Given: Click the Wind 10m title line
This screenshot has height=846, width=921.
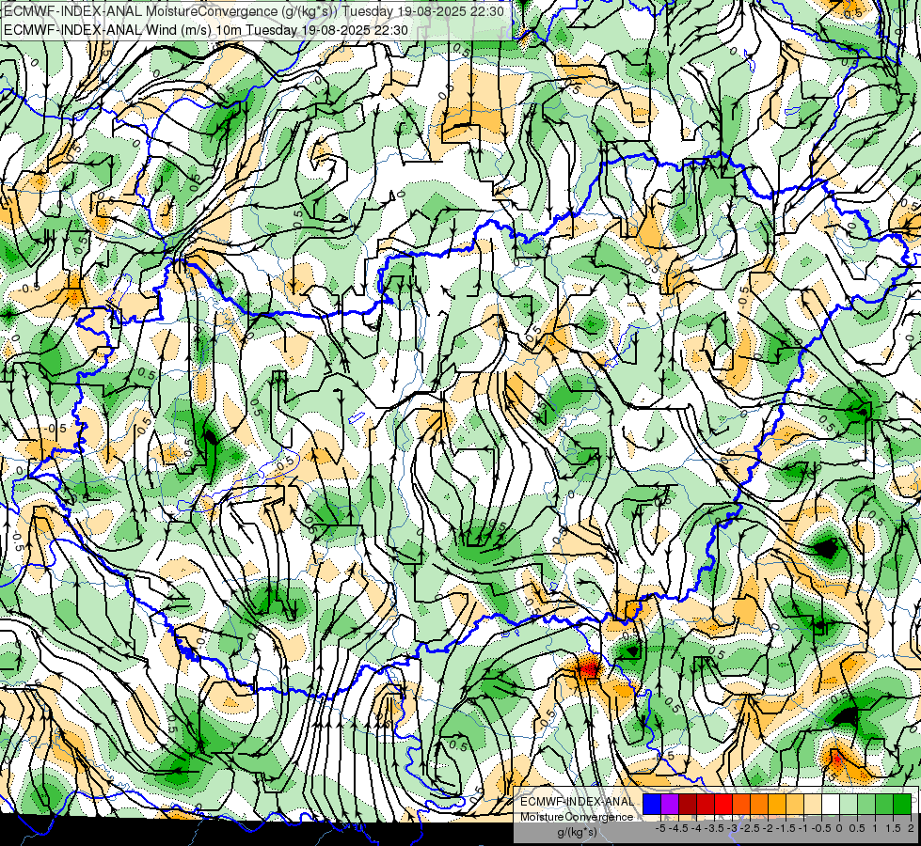Looking at the screenshot, I should [x=206, y=30].
